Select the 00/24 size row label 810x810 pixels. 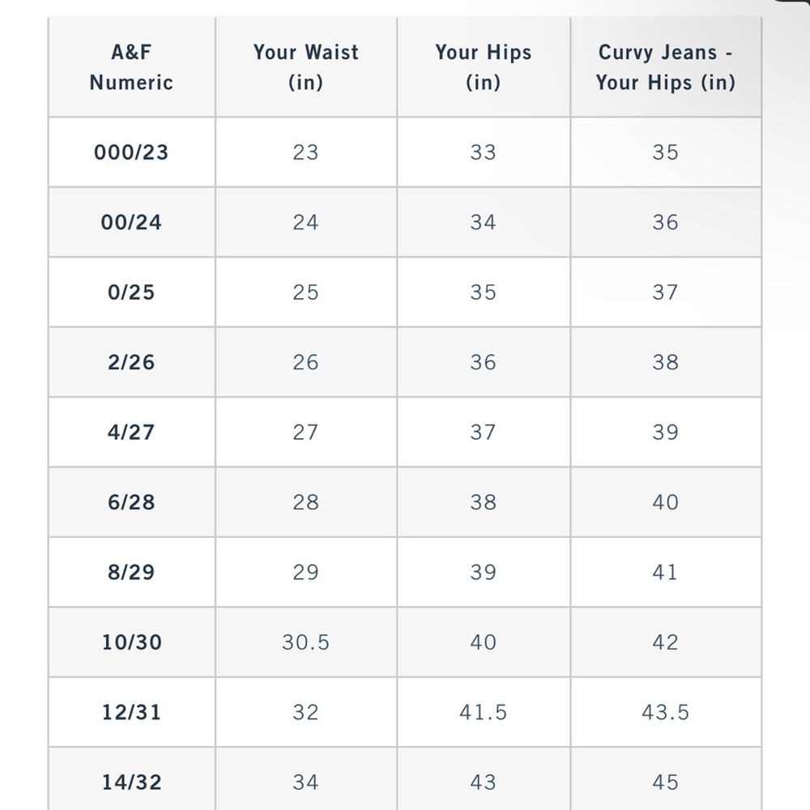click(131, 223)
